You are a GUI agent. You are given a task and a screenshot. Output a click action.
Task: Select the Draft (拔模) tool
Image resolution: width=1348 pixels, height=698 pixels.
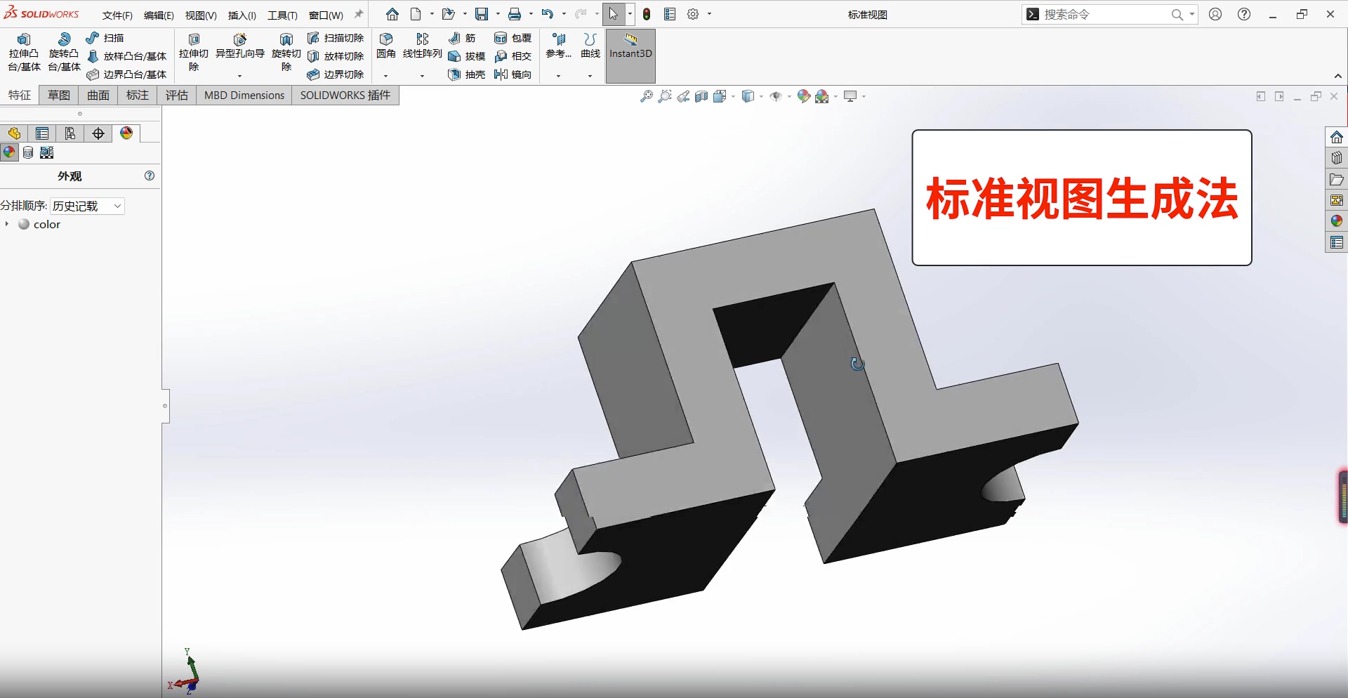point(466,56)
